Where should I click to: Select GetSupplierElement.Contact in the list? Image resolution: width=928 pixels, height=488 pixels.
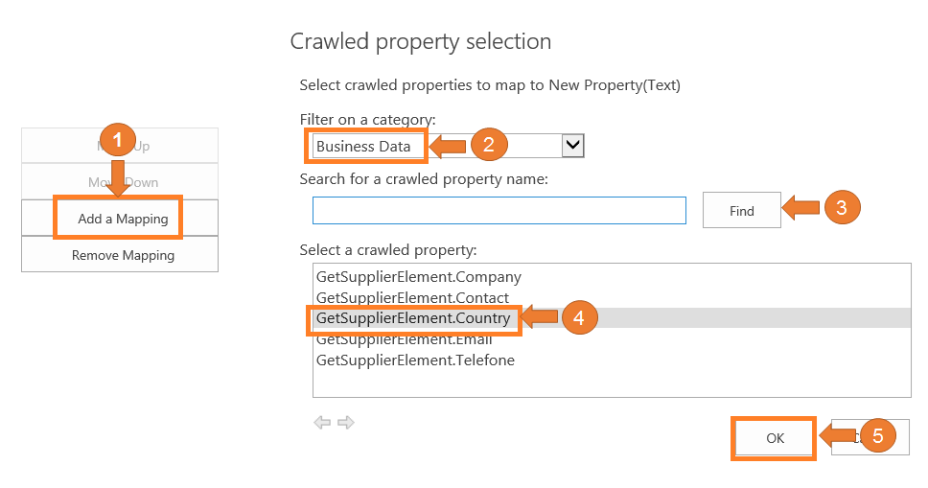[x=412, y=298]
